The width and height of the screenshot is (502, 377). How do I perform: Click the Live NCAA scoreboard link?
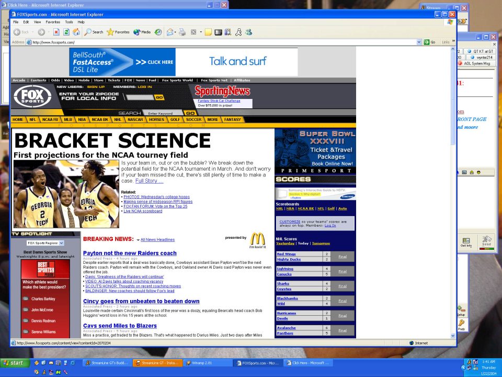click(143, 211)
